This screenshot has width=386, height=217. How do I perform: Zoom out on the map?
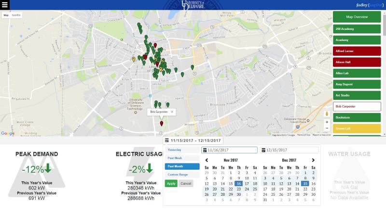[327, 128]
